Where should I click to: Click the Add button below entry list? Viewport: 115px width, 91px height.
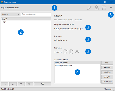click(x=42, y=84)
